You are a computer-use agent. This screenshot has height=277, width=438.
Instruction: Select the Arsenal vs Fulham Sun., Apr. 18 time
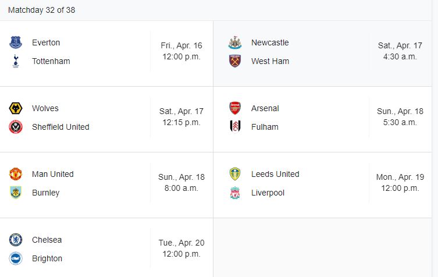pos(400,117)
